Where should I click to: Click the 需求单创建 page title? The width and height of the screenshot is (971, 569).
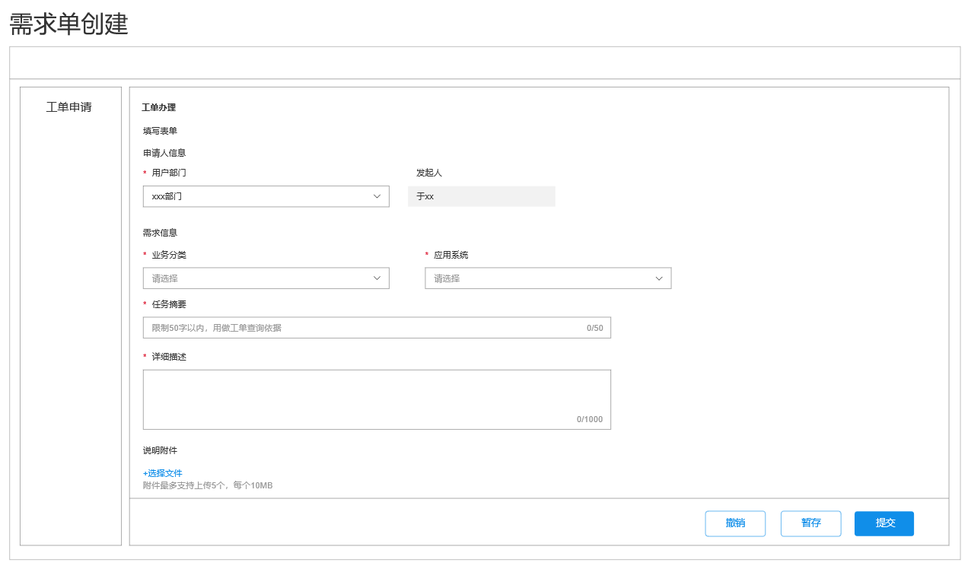[68, 24]
